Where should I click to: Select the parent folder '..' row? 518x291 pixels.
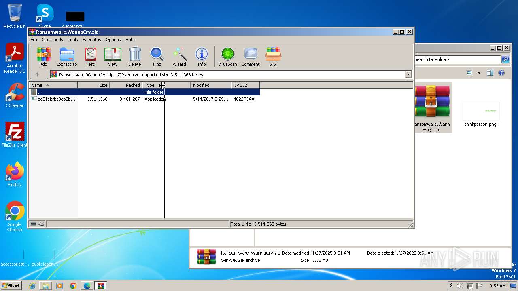click(144, 92)
